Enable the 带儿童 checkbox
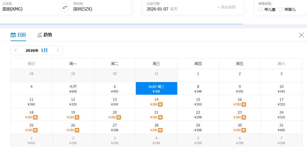This screenshot has width=307, height=151. [260, 10]
